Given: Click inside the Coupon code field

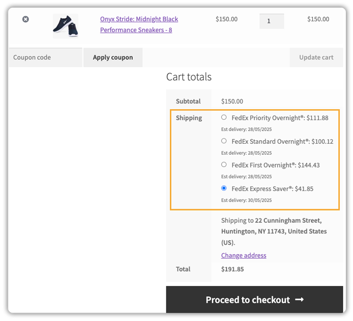Looking at the screenshot, I should click(44, 57).
